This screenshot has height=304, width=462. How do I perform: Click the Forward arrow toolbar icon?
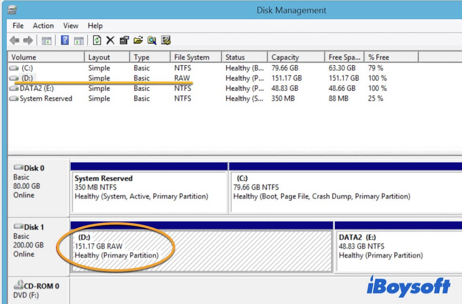28,40
